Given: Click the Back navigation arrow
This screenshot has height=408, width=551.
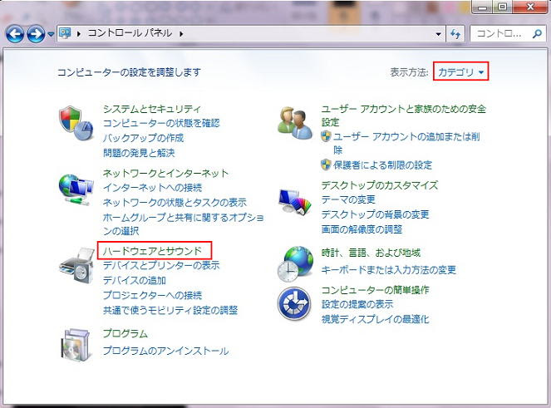Looking at the screenshot, I should click(x=15, y=34).
